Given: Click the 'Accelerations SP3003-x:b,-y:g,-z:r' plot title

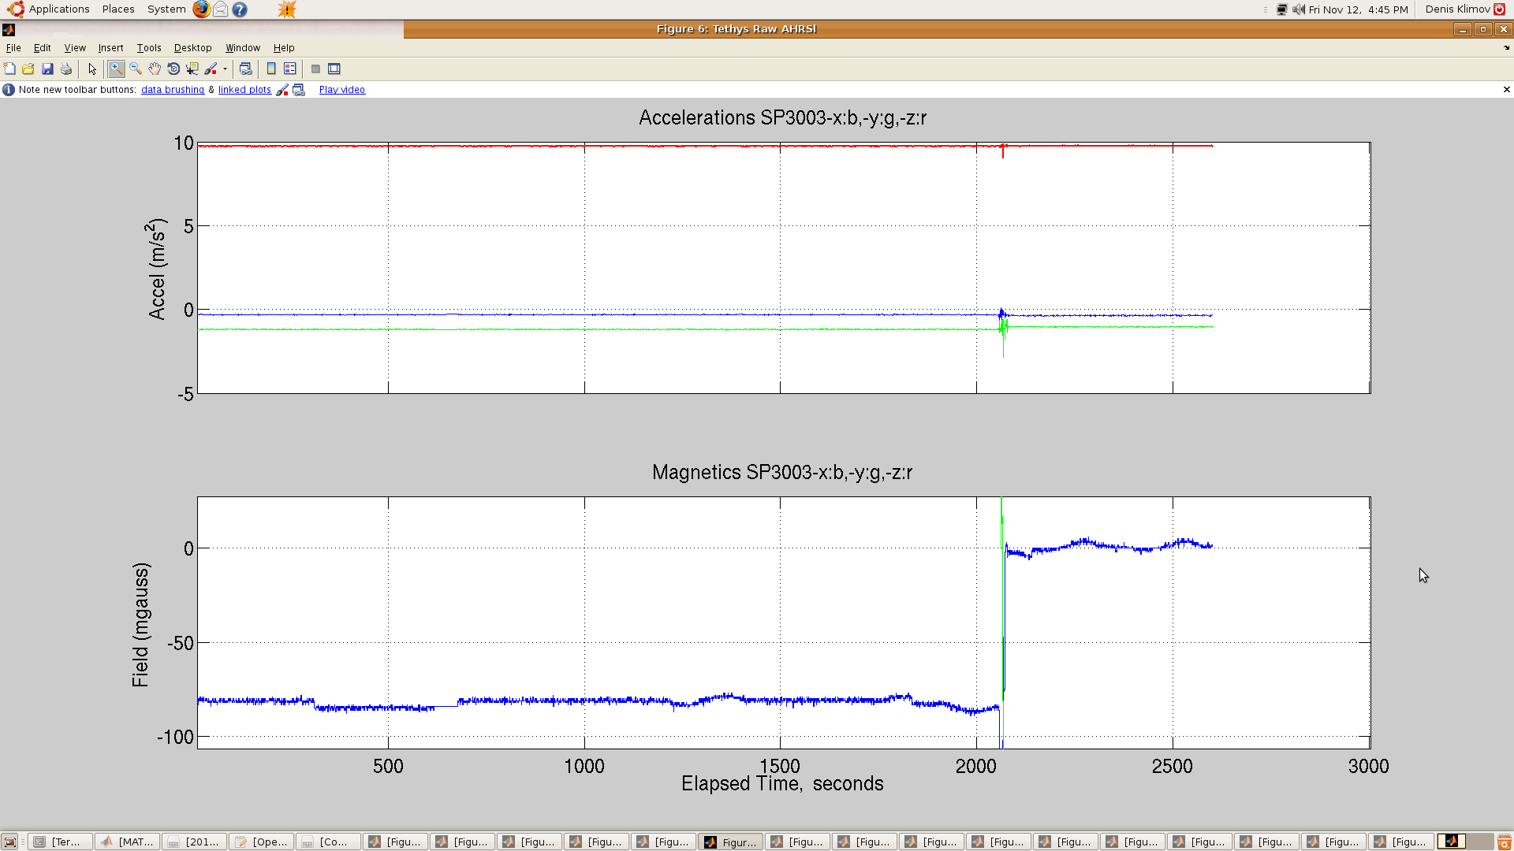Looking at the screenshot, I should pyautogui.click(x=783, y=118).
